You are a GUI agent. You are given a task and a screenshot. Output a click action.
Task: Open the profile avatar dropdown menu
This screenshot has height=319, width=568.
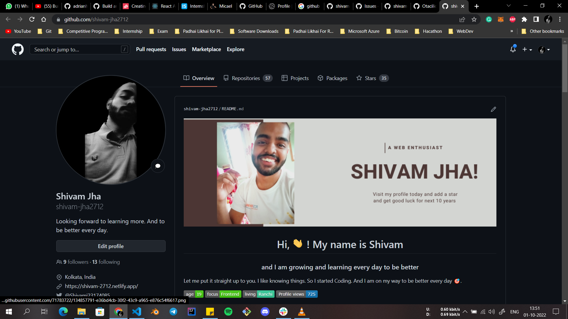tap(544, 49)
